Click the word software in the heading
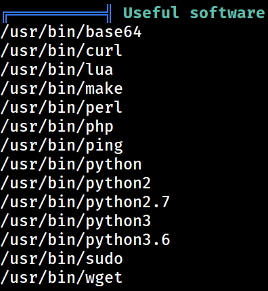Screen dimensions: 268x291 [227, 13]
